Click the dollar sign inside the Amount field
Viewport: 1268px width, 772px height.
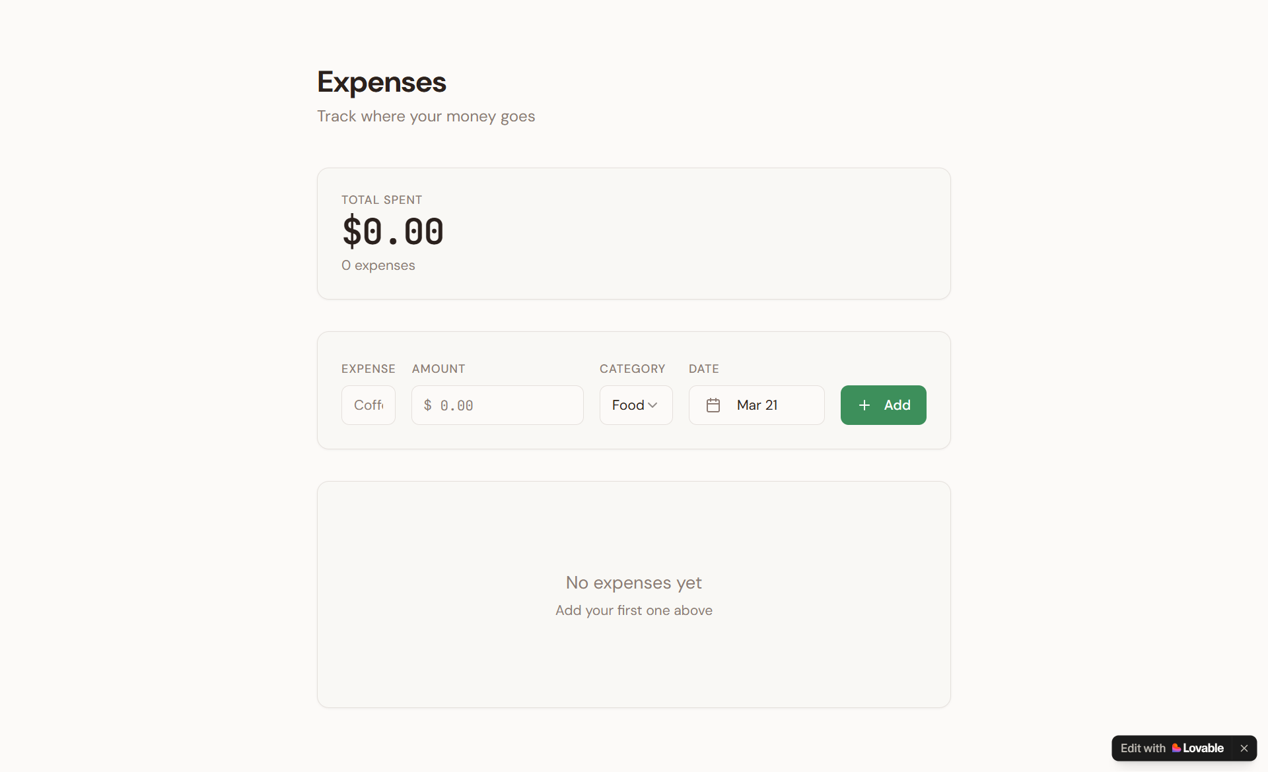pos(427,405)
